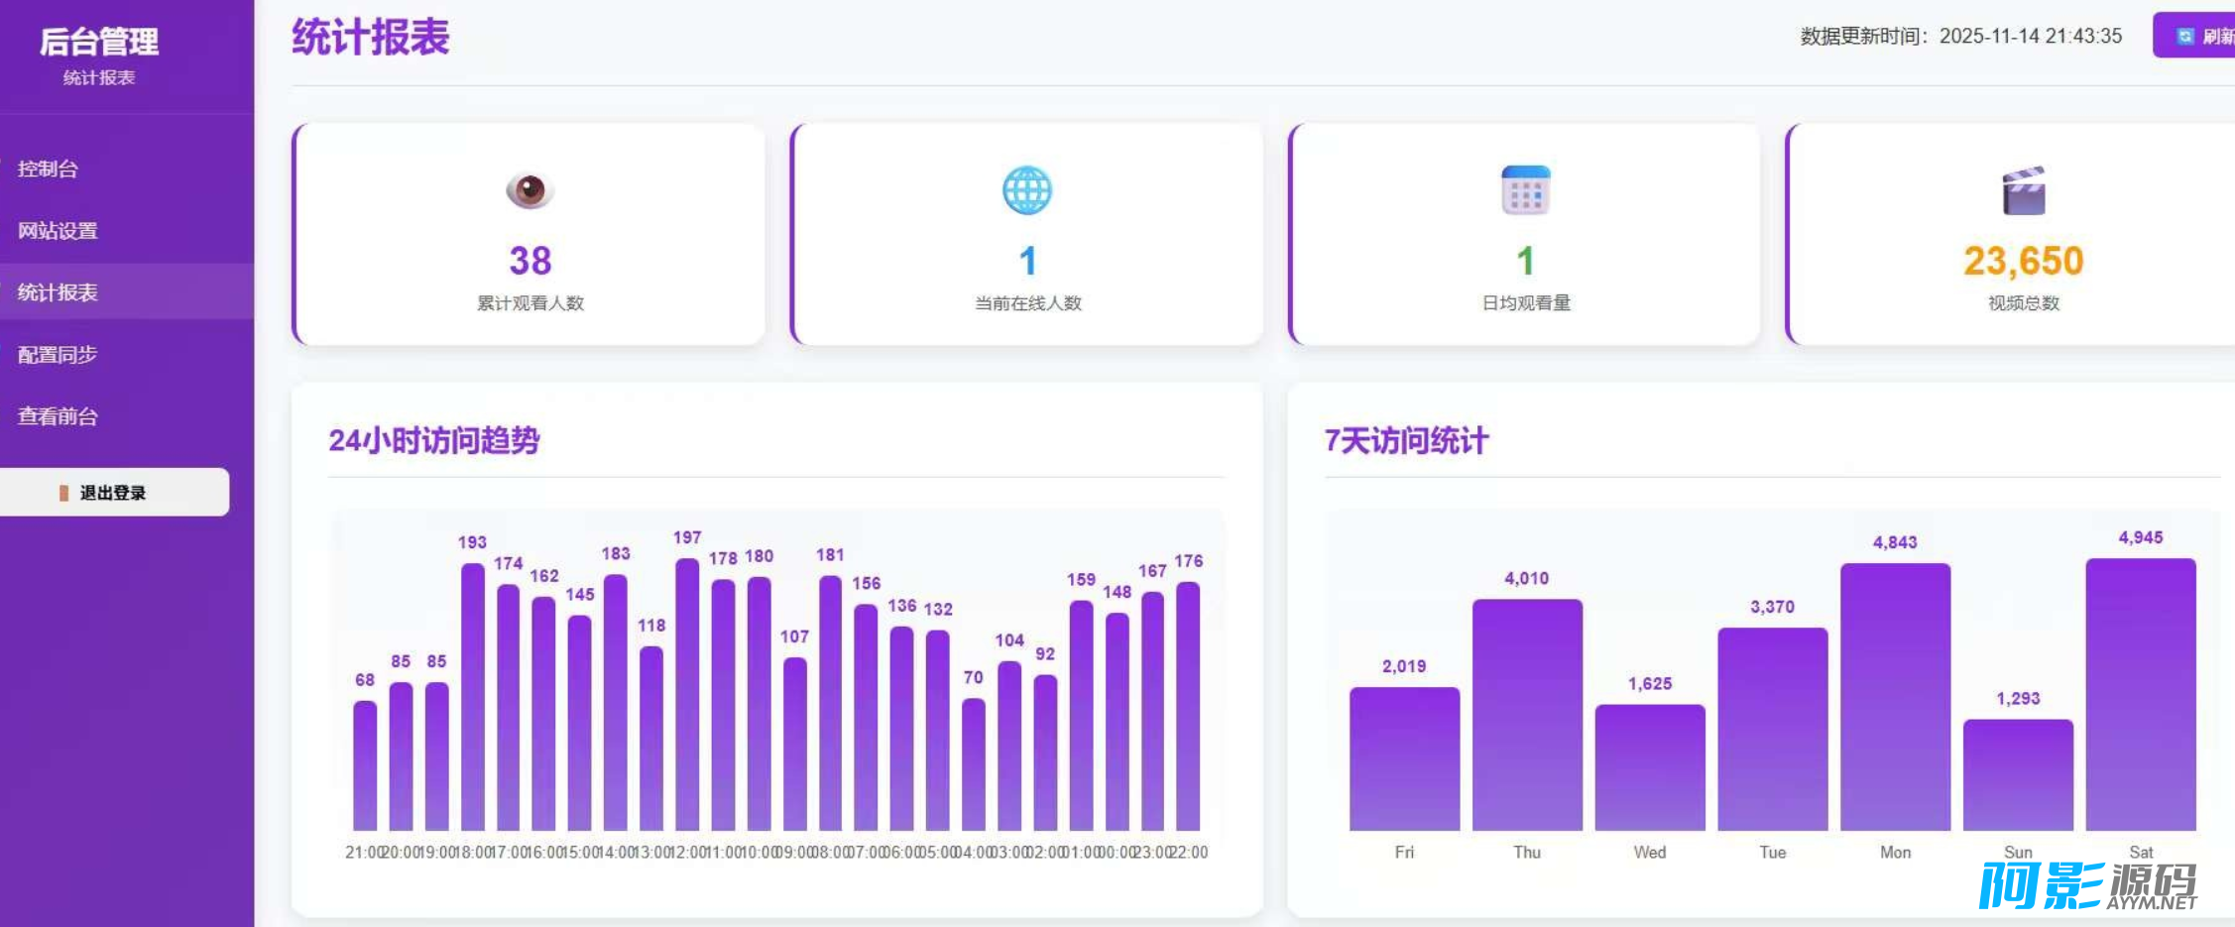Open 查看前台 in the sidebar

pyautogui.click(x=58, y=416)
